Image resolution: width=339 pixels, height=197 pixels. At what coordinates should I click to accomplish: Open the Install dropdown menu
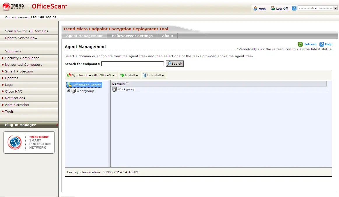[129, 75]
